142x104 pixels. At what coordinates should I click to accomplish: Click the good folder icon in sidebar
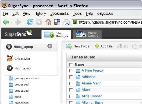click(11, 97)
